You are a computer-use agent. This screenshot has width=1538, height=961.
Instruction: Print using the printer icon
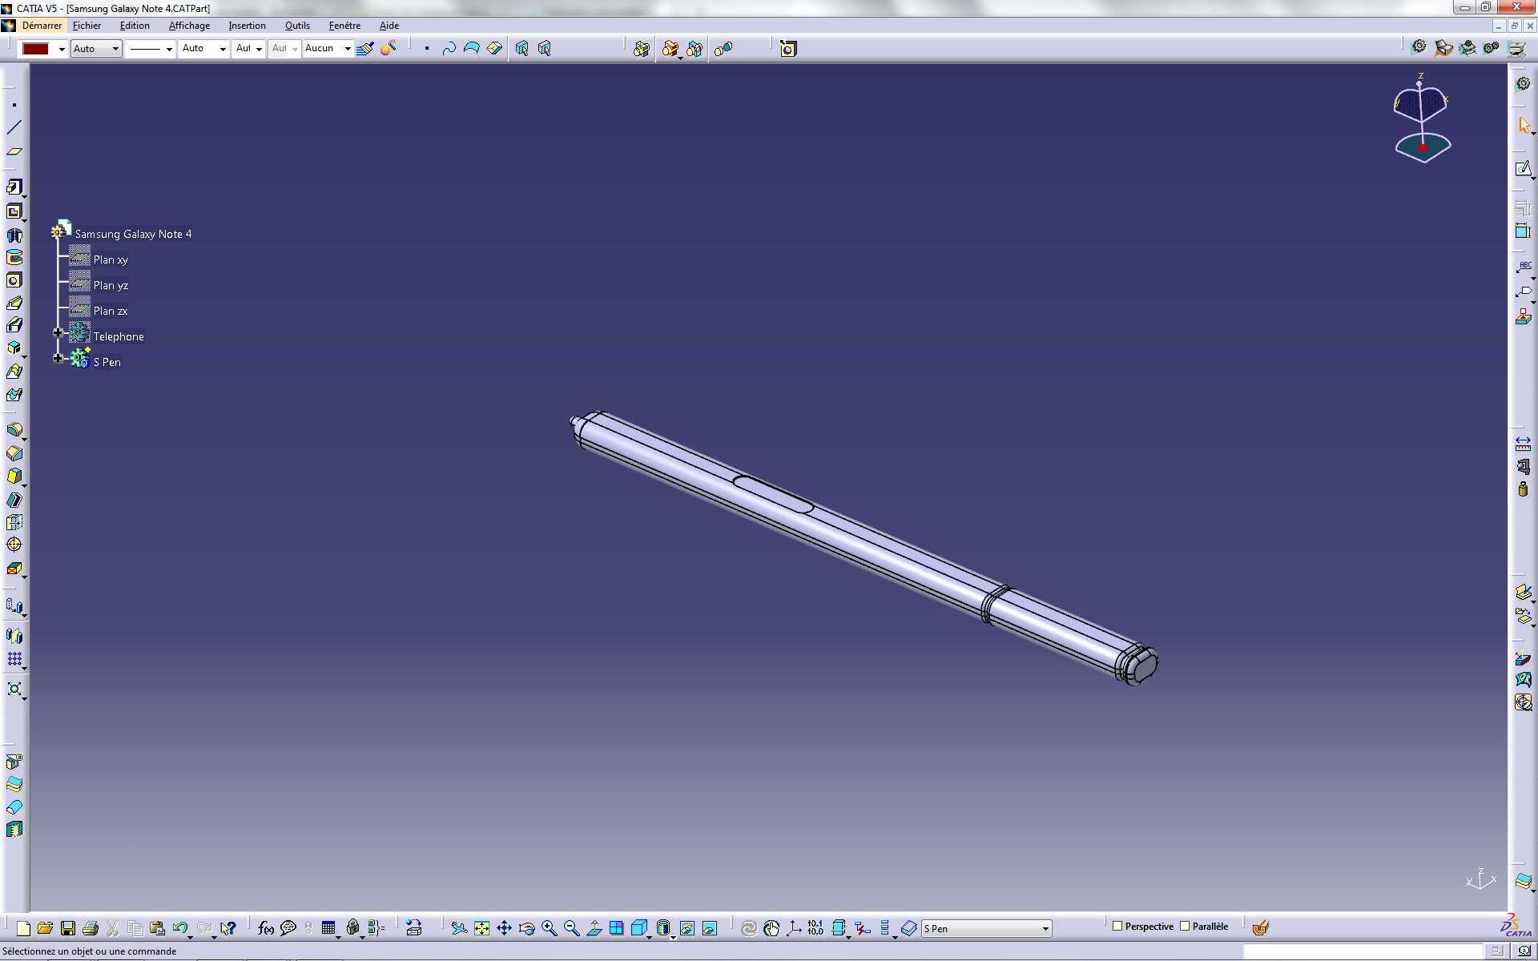coord(91,928)
